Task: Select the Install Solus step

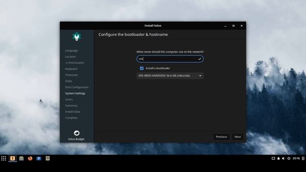Action: [73, 112]
